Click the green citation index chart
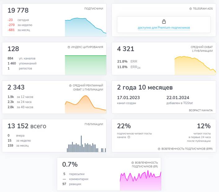 [86, 65]
